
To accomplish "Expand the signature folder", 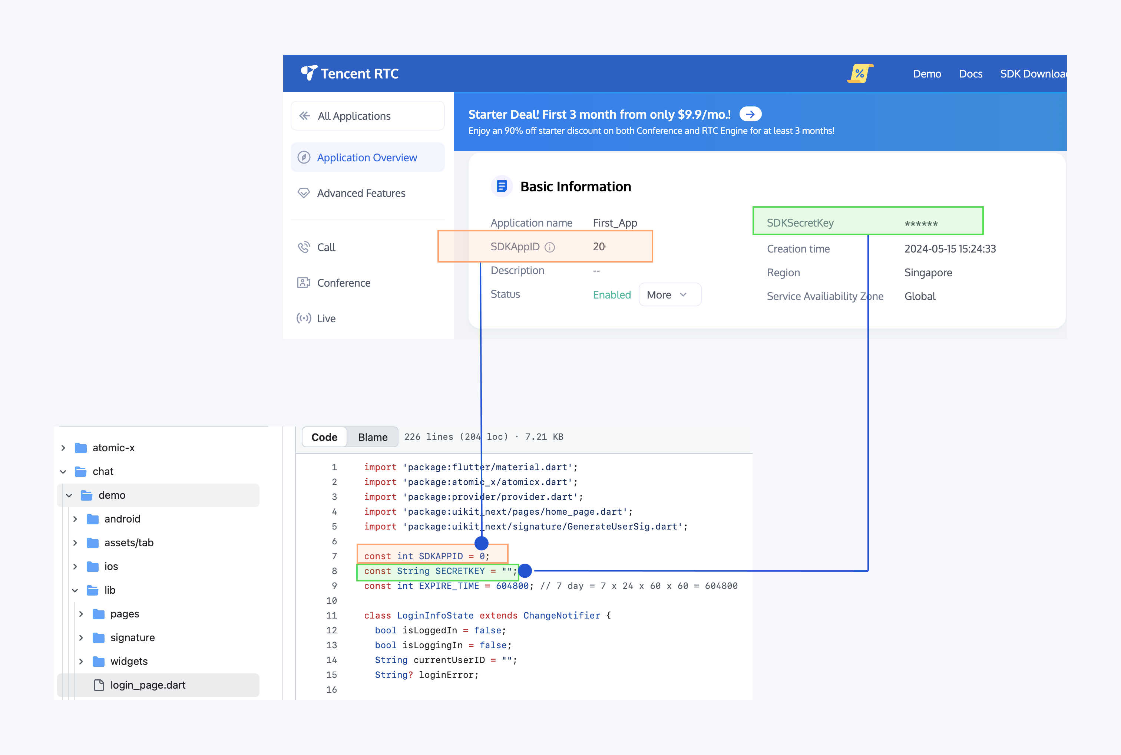I will coord(81,637).
